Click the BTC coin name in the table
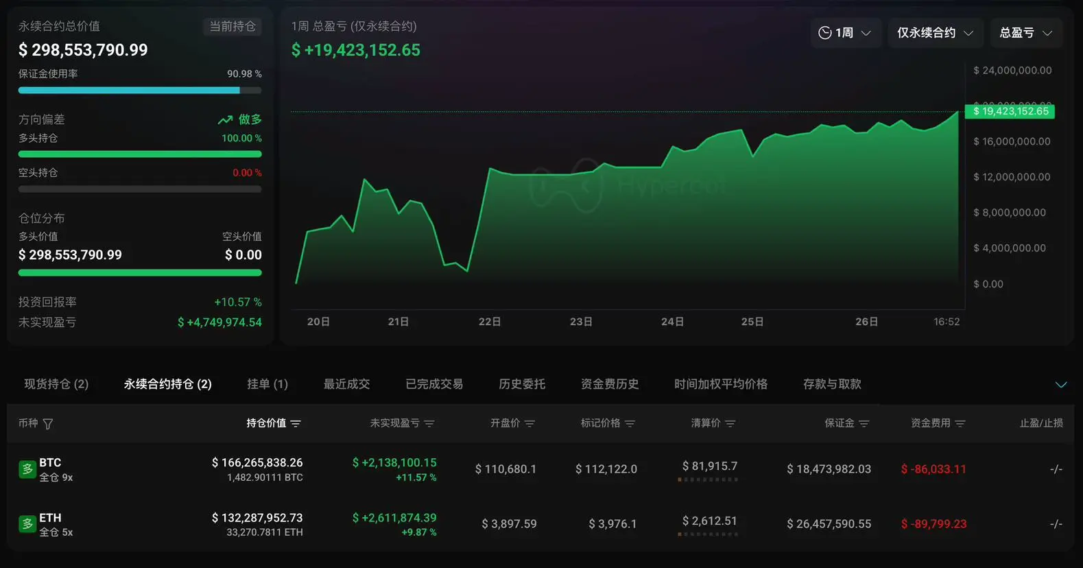This screenshot has height=568, width=1083. click(50, 463)
